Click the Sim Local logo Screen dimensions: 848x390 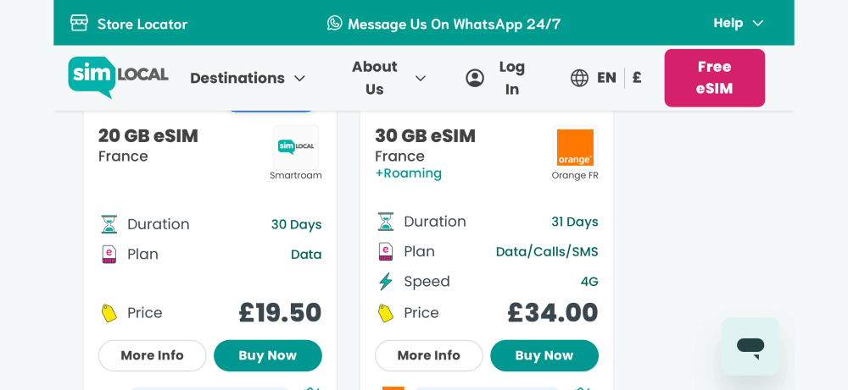click(118, 76)
